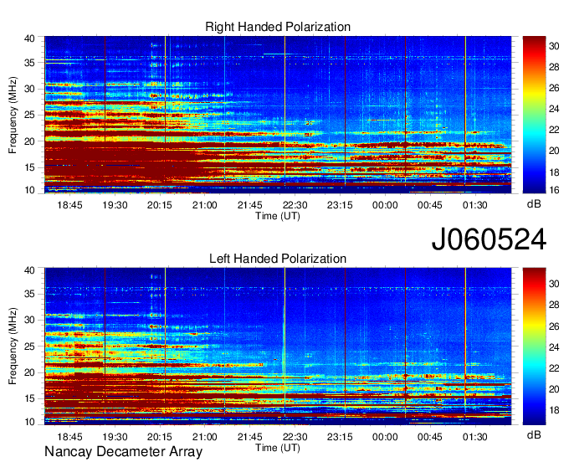Click the 'Nancay Decameter Array' caption
This screenshot has height=462, width=569.
[x=123, y=452]
